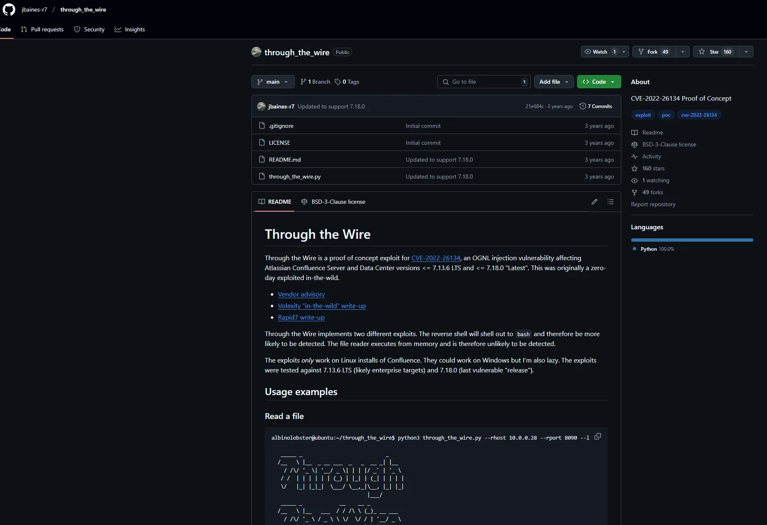Click the Usage examples heading
This screenshot has width=767, height=525.
click(x=301, y=392)
